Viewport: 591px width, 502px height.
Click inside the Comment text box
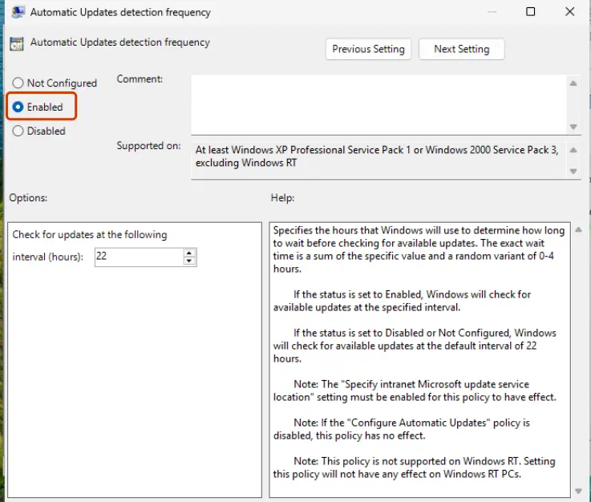click(x=378, y=104)
